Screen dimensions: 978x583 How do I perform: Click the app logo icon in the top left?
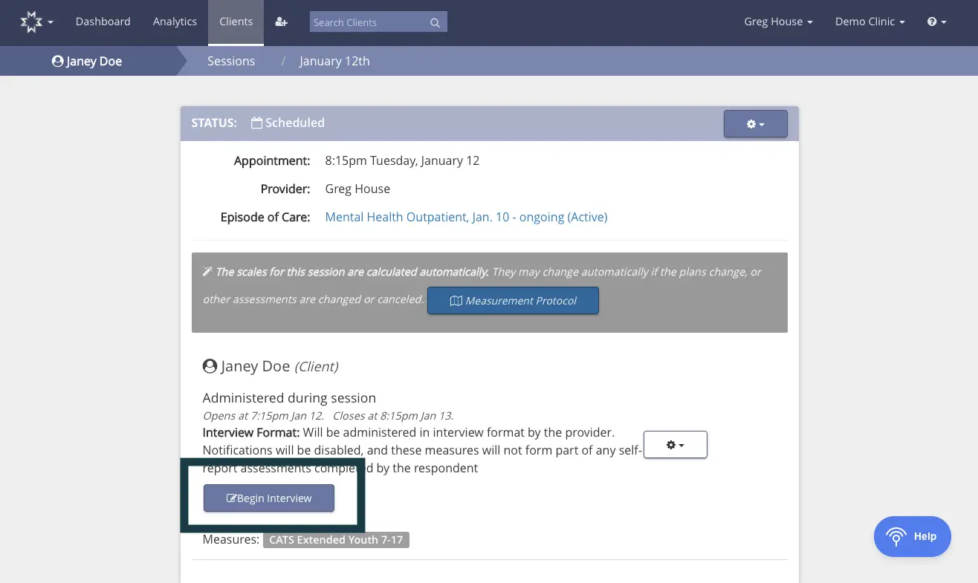click(30, 22)
